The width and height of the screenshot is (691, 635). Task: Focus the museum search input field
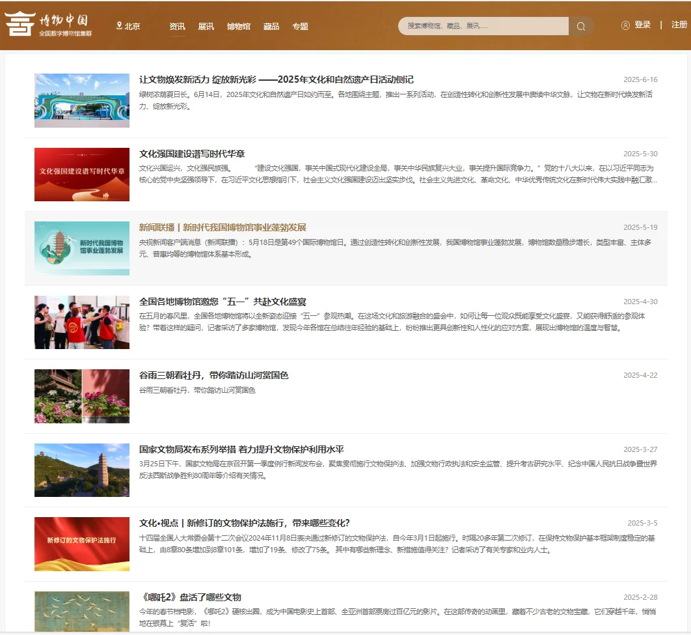(483, 26)
